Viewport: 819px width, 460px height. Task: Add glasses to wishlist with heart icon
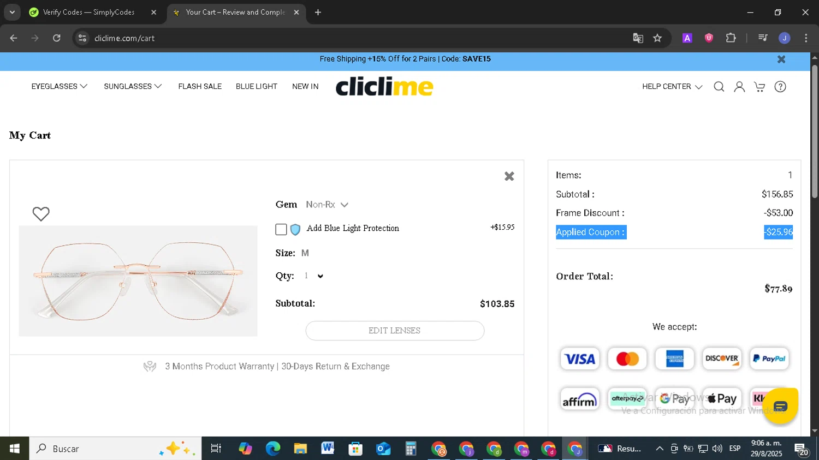(x=41, y=214)
